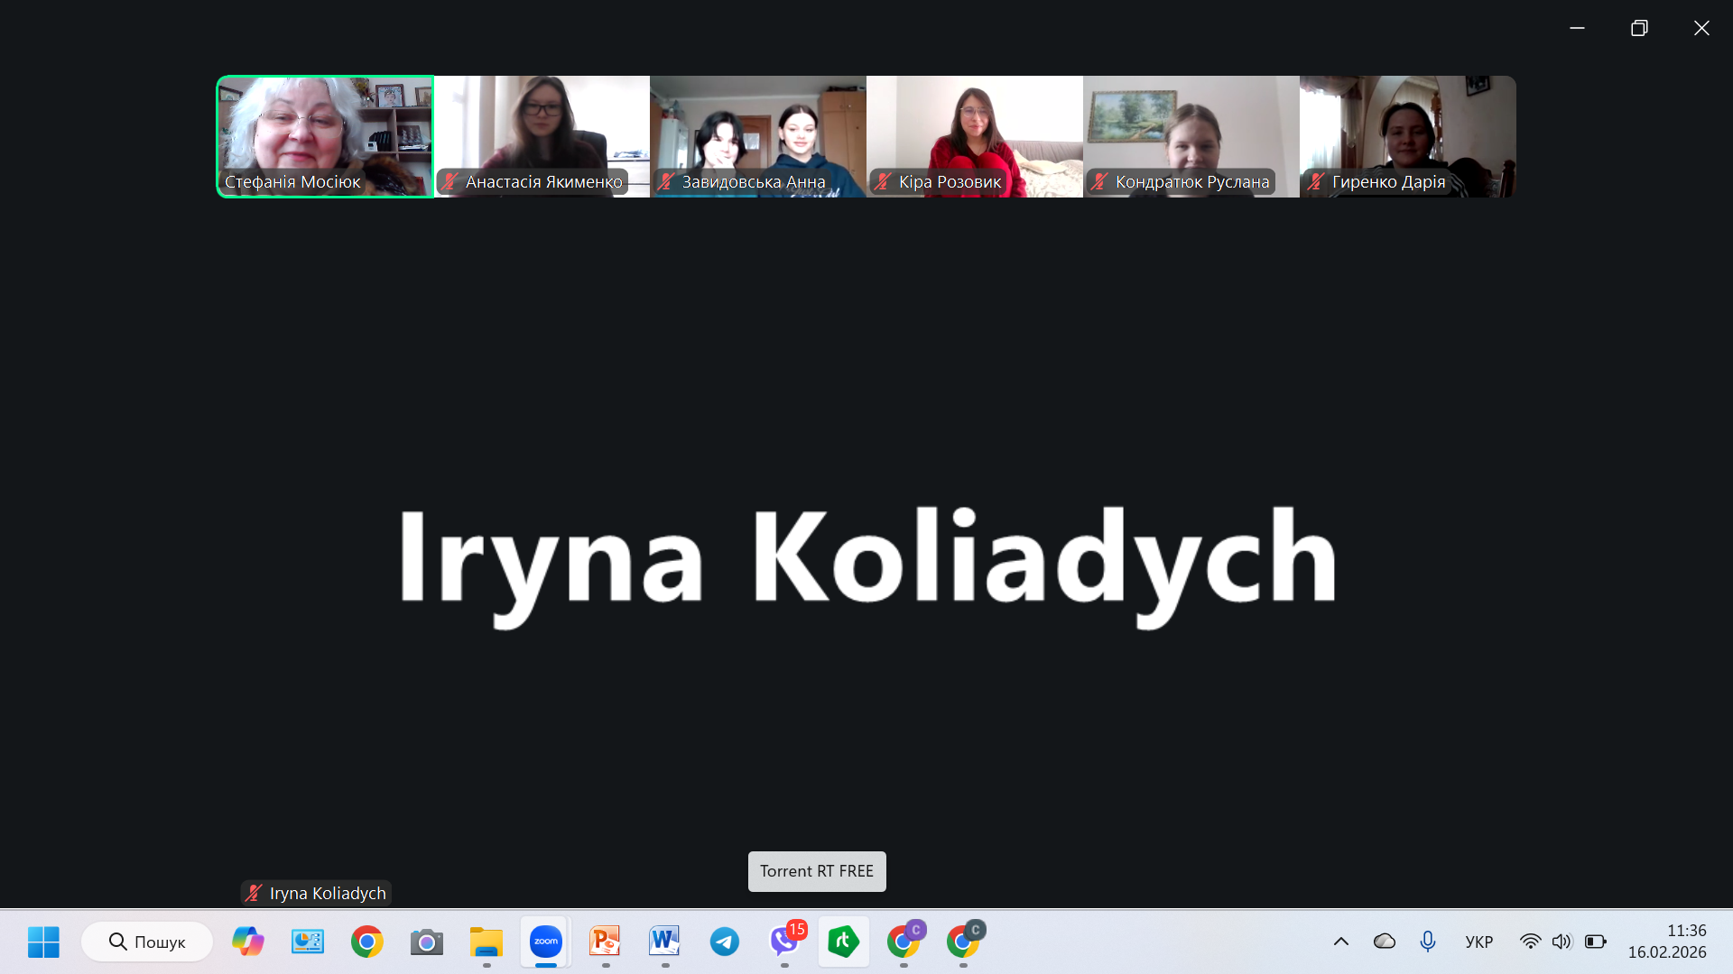Toggle the Wi-Fi network status icon
The width and height of the screenshot is (1733, 974).
(1530, 942)
